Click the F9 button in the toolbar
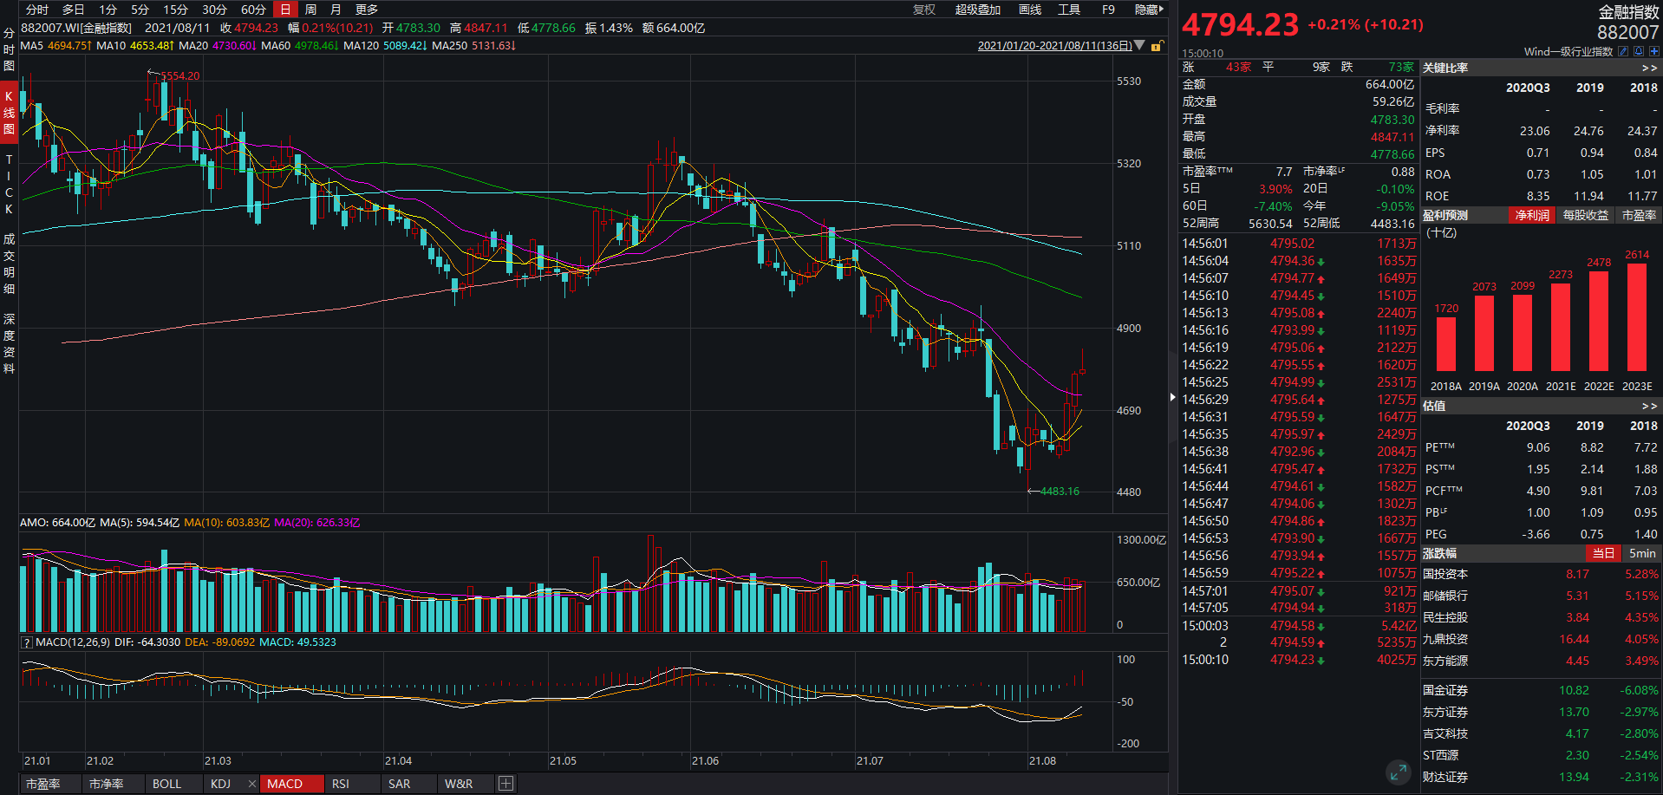 tap(1108, 10)
